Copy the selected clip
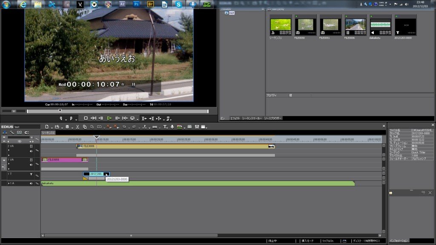436x245 pixels. click(85, 127)
